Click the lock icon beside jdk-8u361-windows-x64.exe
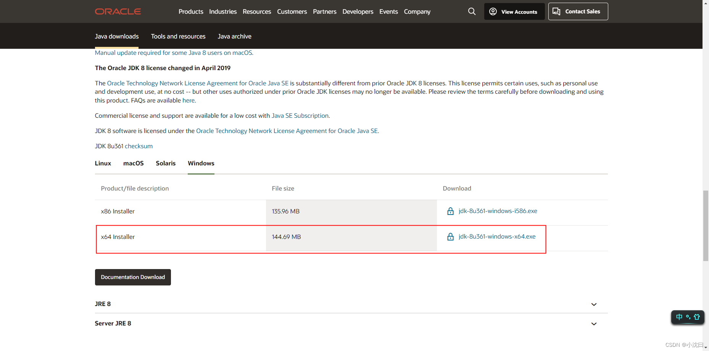The height and width of the screenshot is (351, 709). [450, 236]
